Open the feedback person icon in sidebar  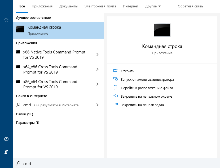[x=6, y=152]
